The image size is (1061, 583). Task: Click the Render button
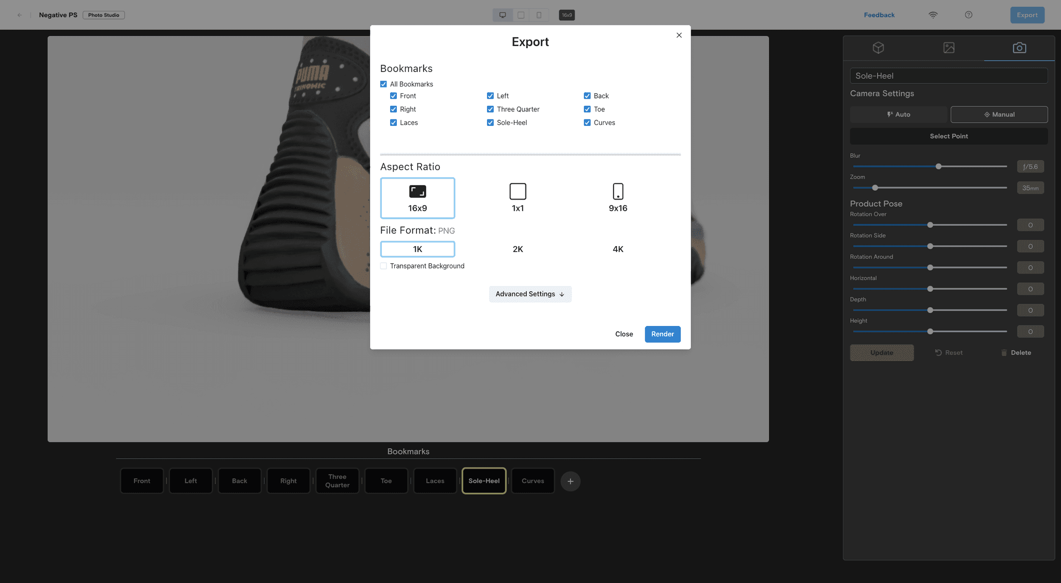point(663,334)
